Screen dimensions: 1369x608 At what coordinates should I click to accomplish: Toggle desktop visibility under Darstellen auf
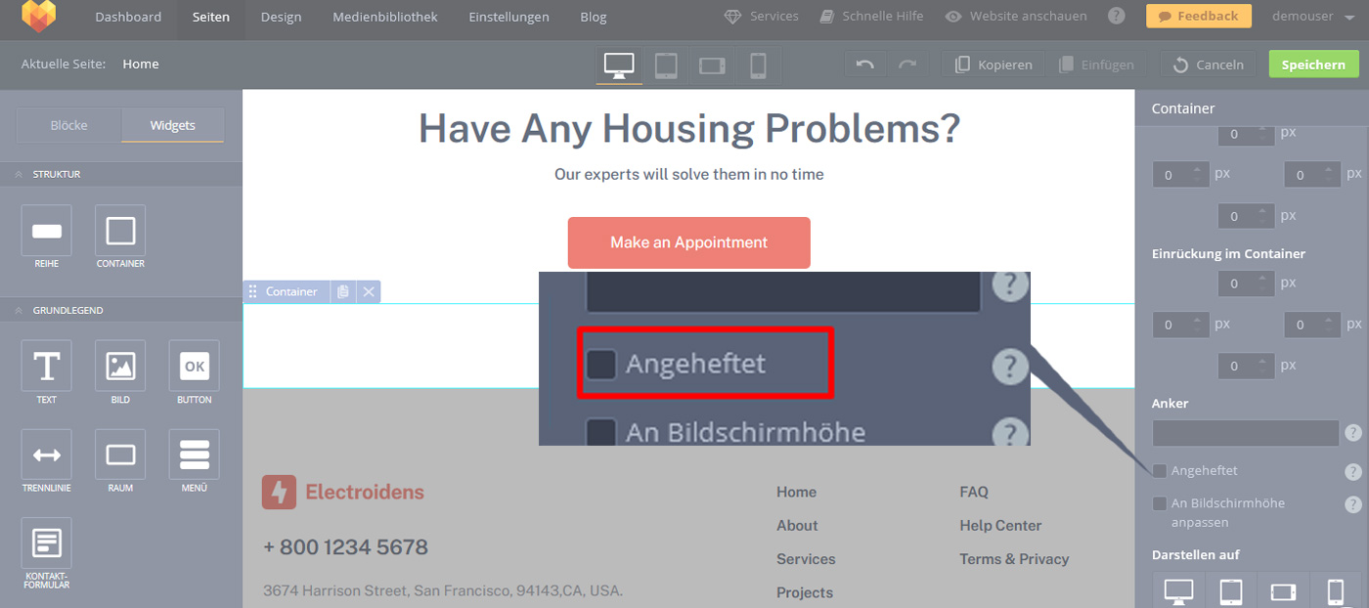click(x=1178, y=591)
